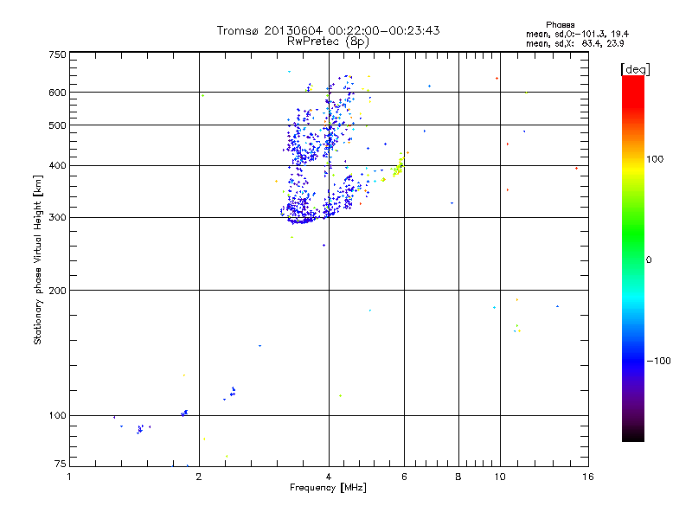Click the '300' y-axis tick label
Image resolution: width=692 pixels, height=519 pixels.
tap(57, 218)
